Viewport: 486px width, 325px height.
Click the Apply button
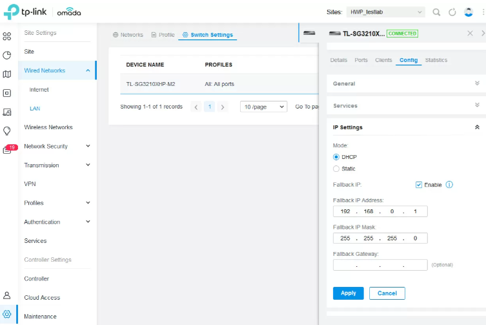click(x=348, y=293)
